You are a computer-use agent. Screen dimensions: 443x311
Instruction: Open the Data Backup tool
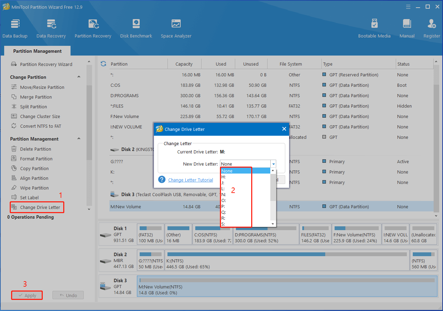coord(15,28)
